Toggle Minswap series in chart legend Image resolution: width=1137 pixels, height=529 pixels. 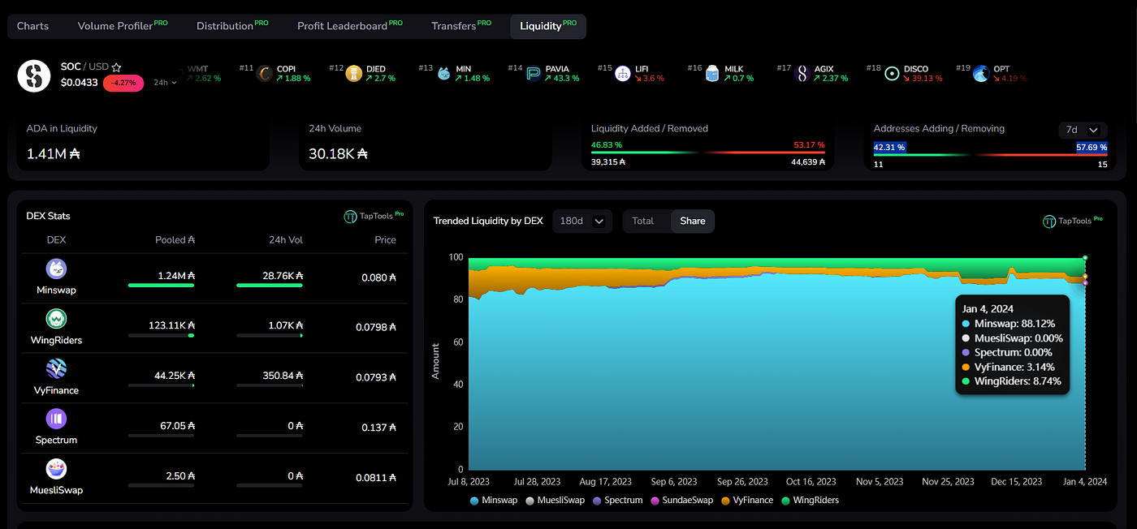(x=494, y=500)
